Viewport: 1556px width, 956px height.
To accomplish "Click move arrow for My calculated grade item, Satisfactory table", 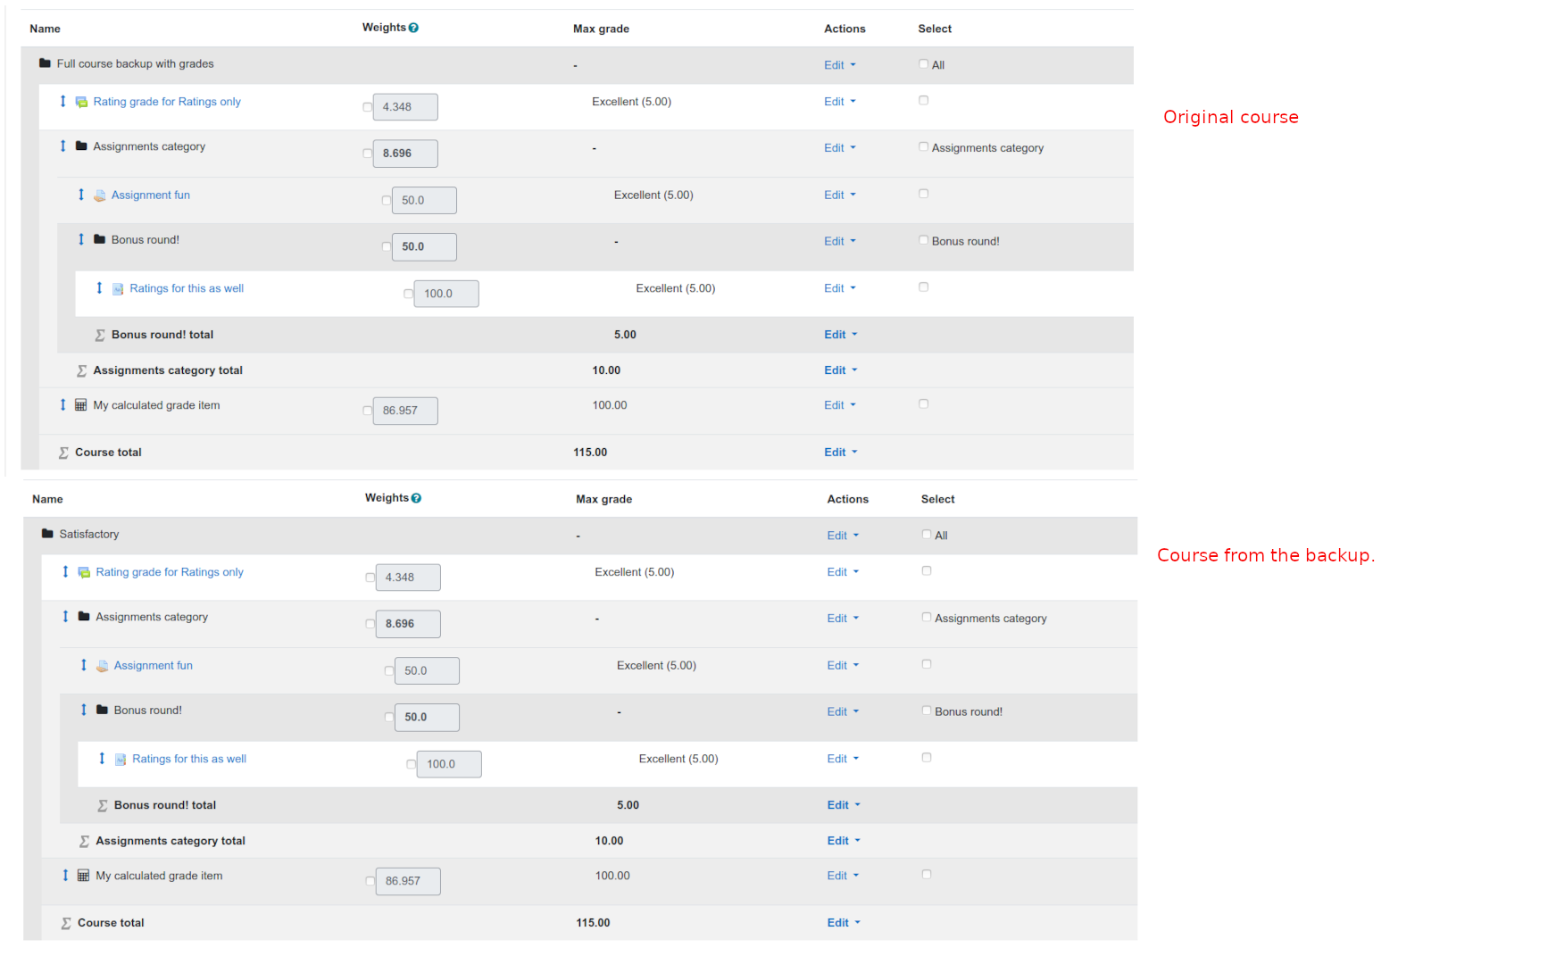I will tap(65, 875).
